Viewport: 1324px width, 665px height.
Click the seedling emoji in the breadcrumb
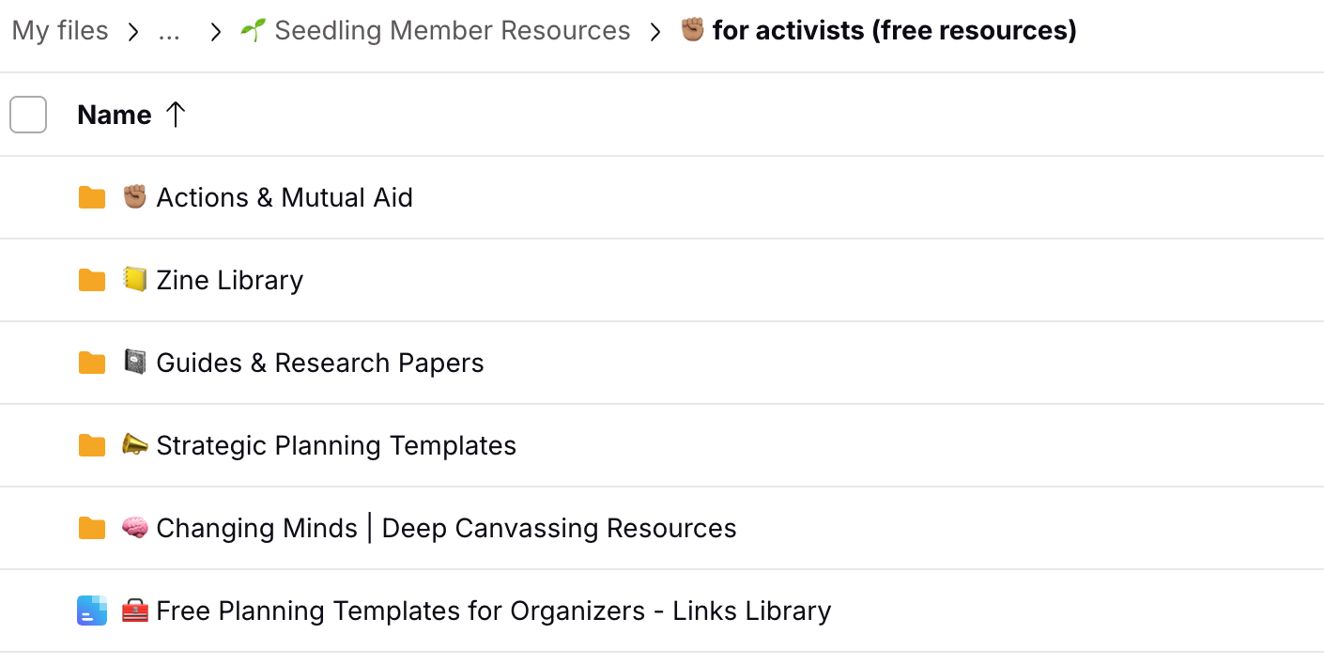coord(253,30)
